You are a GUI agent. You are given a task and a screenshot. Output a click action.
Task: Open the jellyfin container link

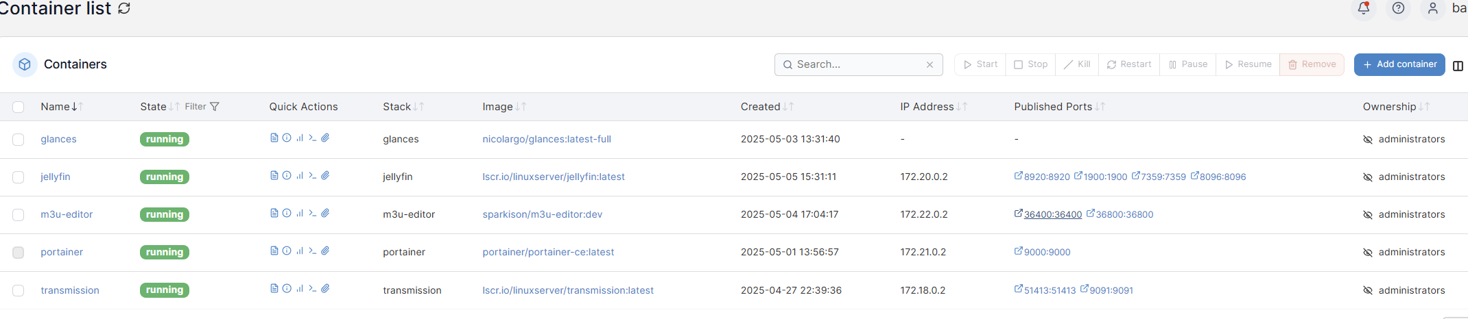(x=56, y=177)
